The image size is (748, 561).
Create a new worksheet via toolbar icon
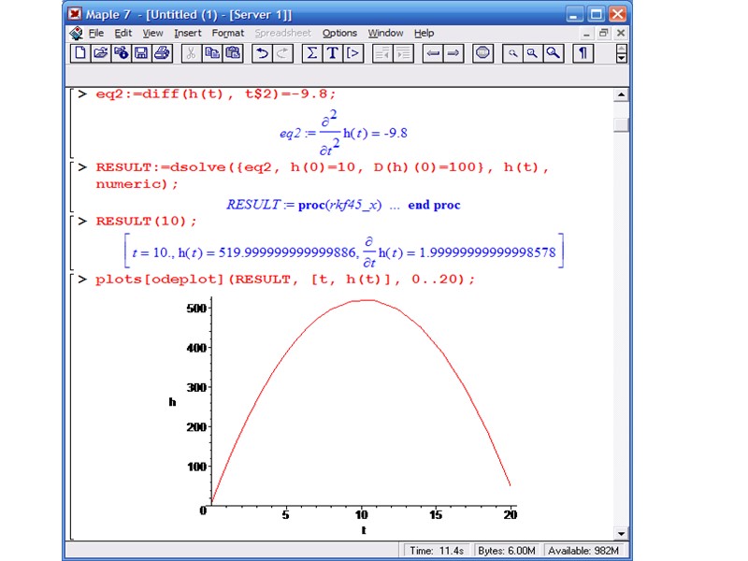click(x=80, y=53)
